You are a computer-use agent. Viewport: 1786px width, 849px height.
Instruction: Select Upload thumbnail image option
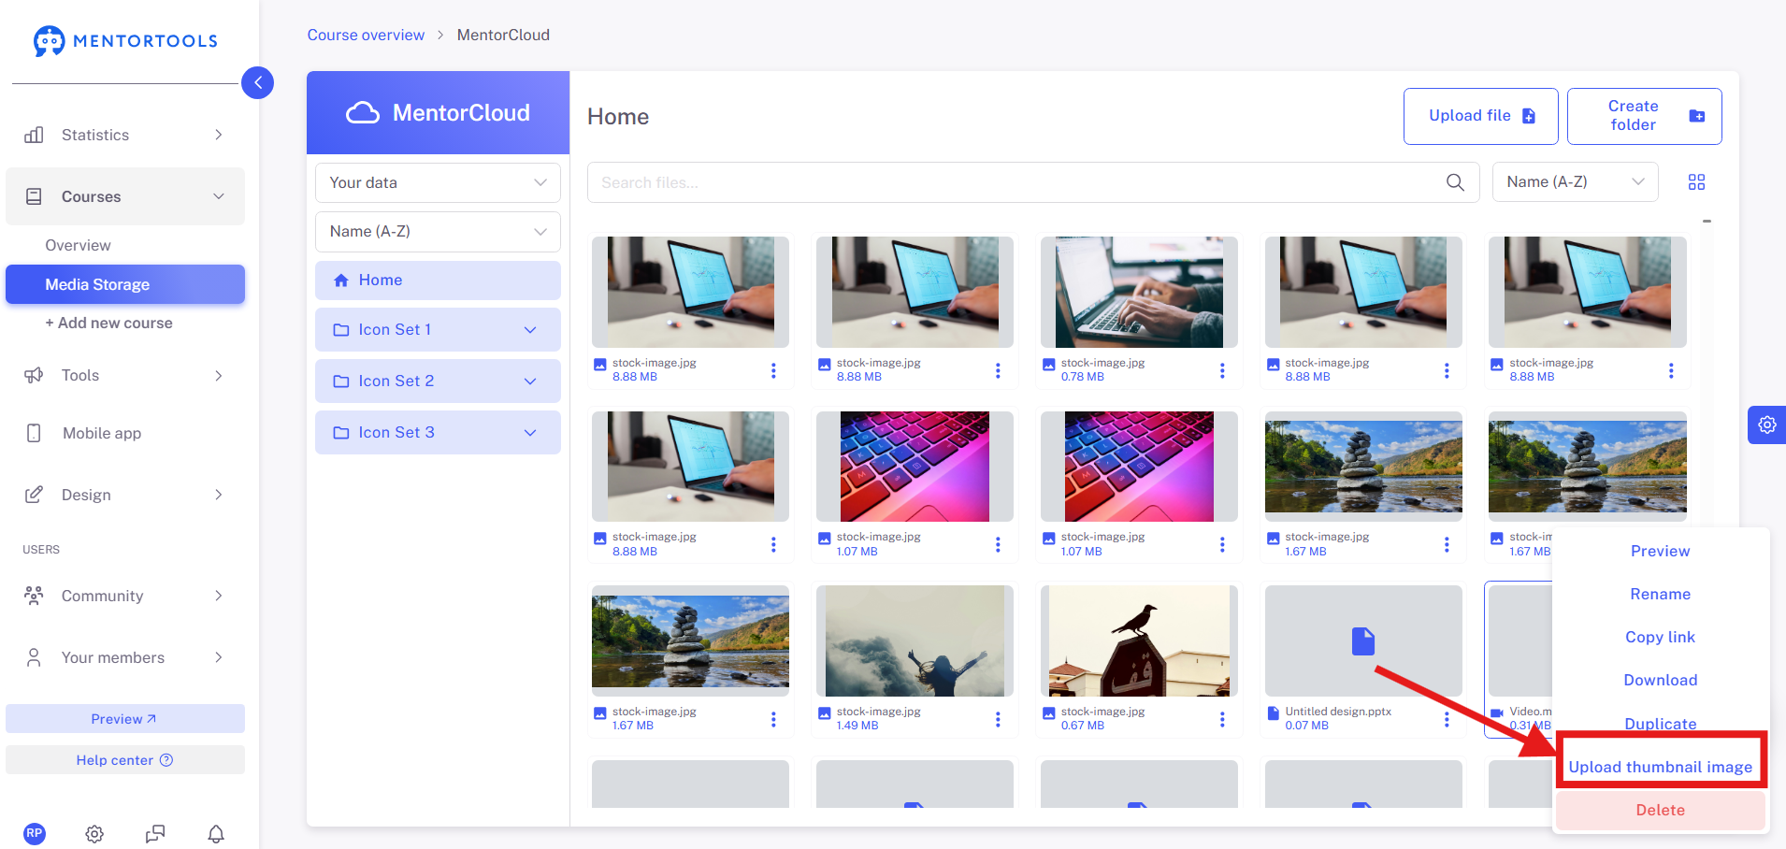tap(1660, 767)
